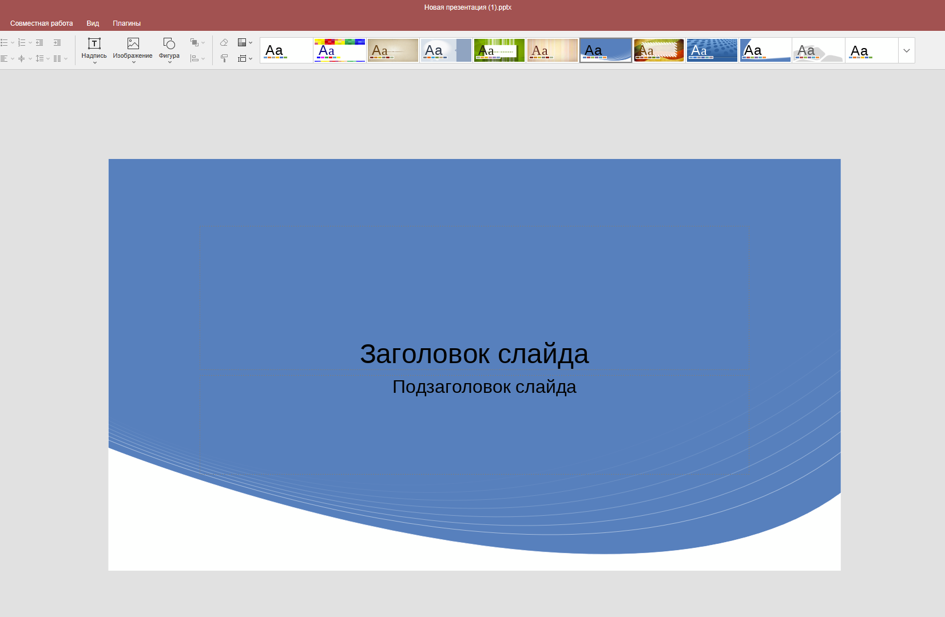Expand the horizontal alignment dropdown arrow
The image size is (945, 617).
(x=13, y=58)
